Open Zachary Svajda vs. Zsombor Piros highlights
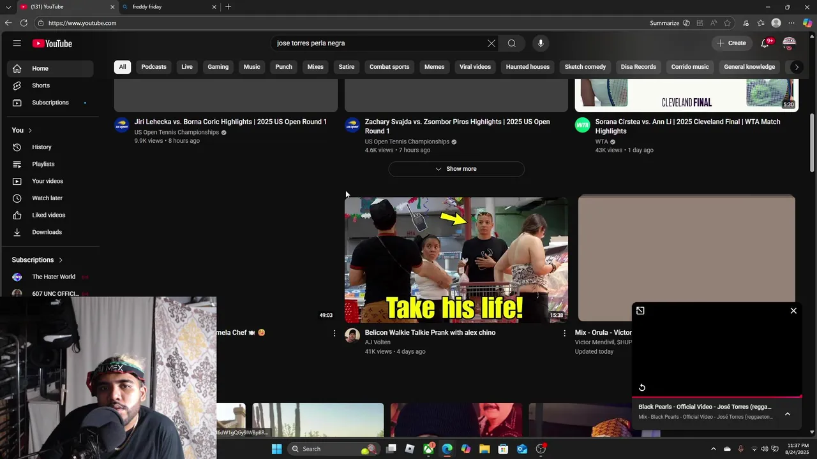The height and width of the screenshot is (459, 817). (x=457, y=126)
